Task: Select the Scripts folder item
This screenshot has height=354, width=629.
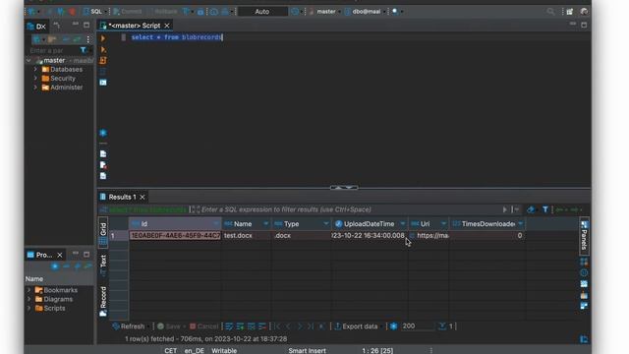Action: [x=50, y=308]
